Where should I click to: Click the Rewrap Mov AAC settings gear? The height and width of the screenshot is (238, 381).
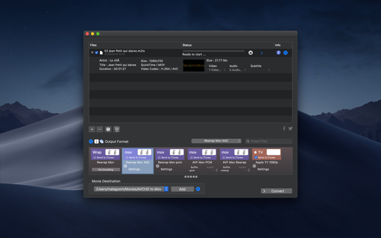(x=125, y=166)
